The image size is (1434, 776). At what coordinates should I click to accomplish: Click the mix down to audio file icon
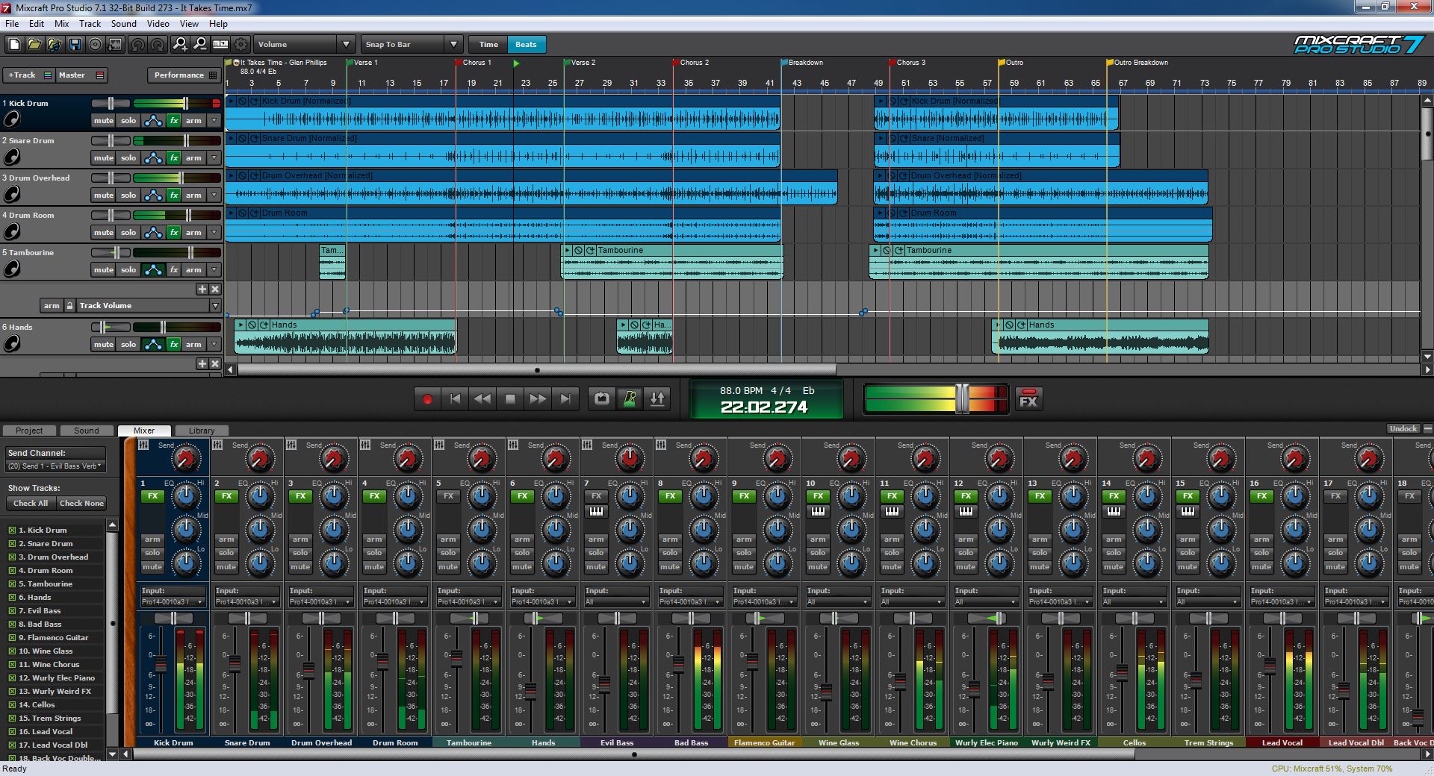tap(115, 45)
